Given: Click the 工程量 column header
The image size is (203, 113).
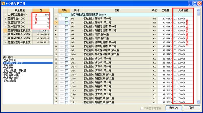Looking at the screenshot, I should pos(165,11).
